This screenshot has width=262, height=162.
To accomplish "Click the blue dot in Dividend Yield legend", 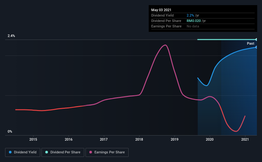I will tap(11, 152).
